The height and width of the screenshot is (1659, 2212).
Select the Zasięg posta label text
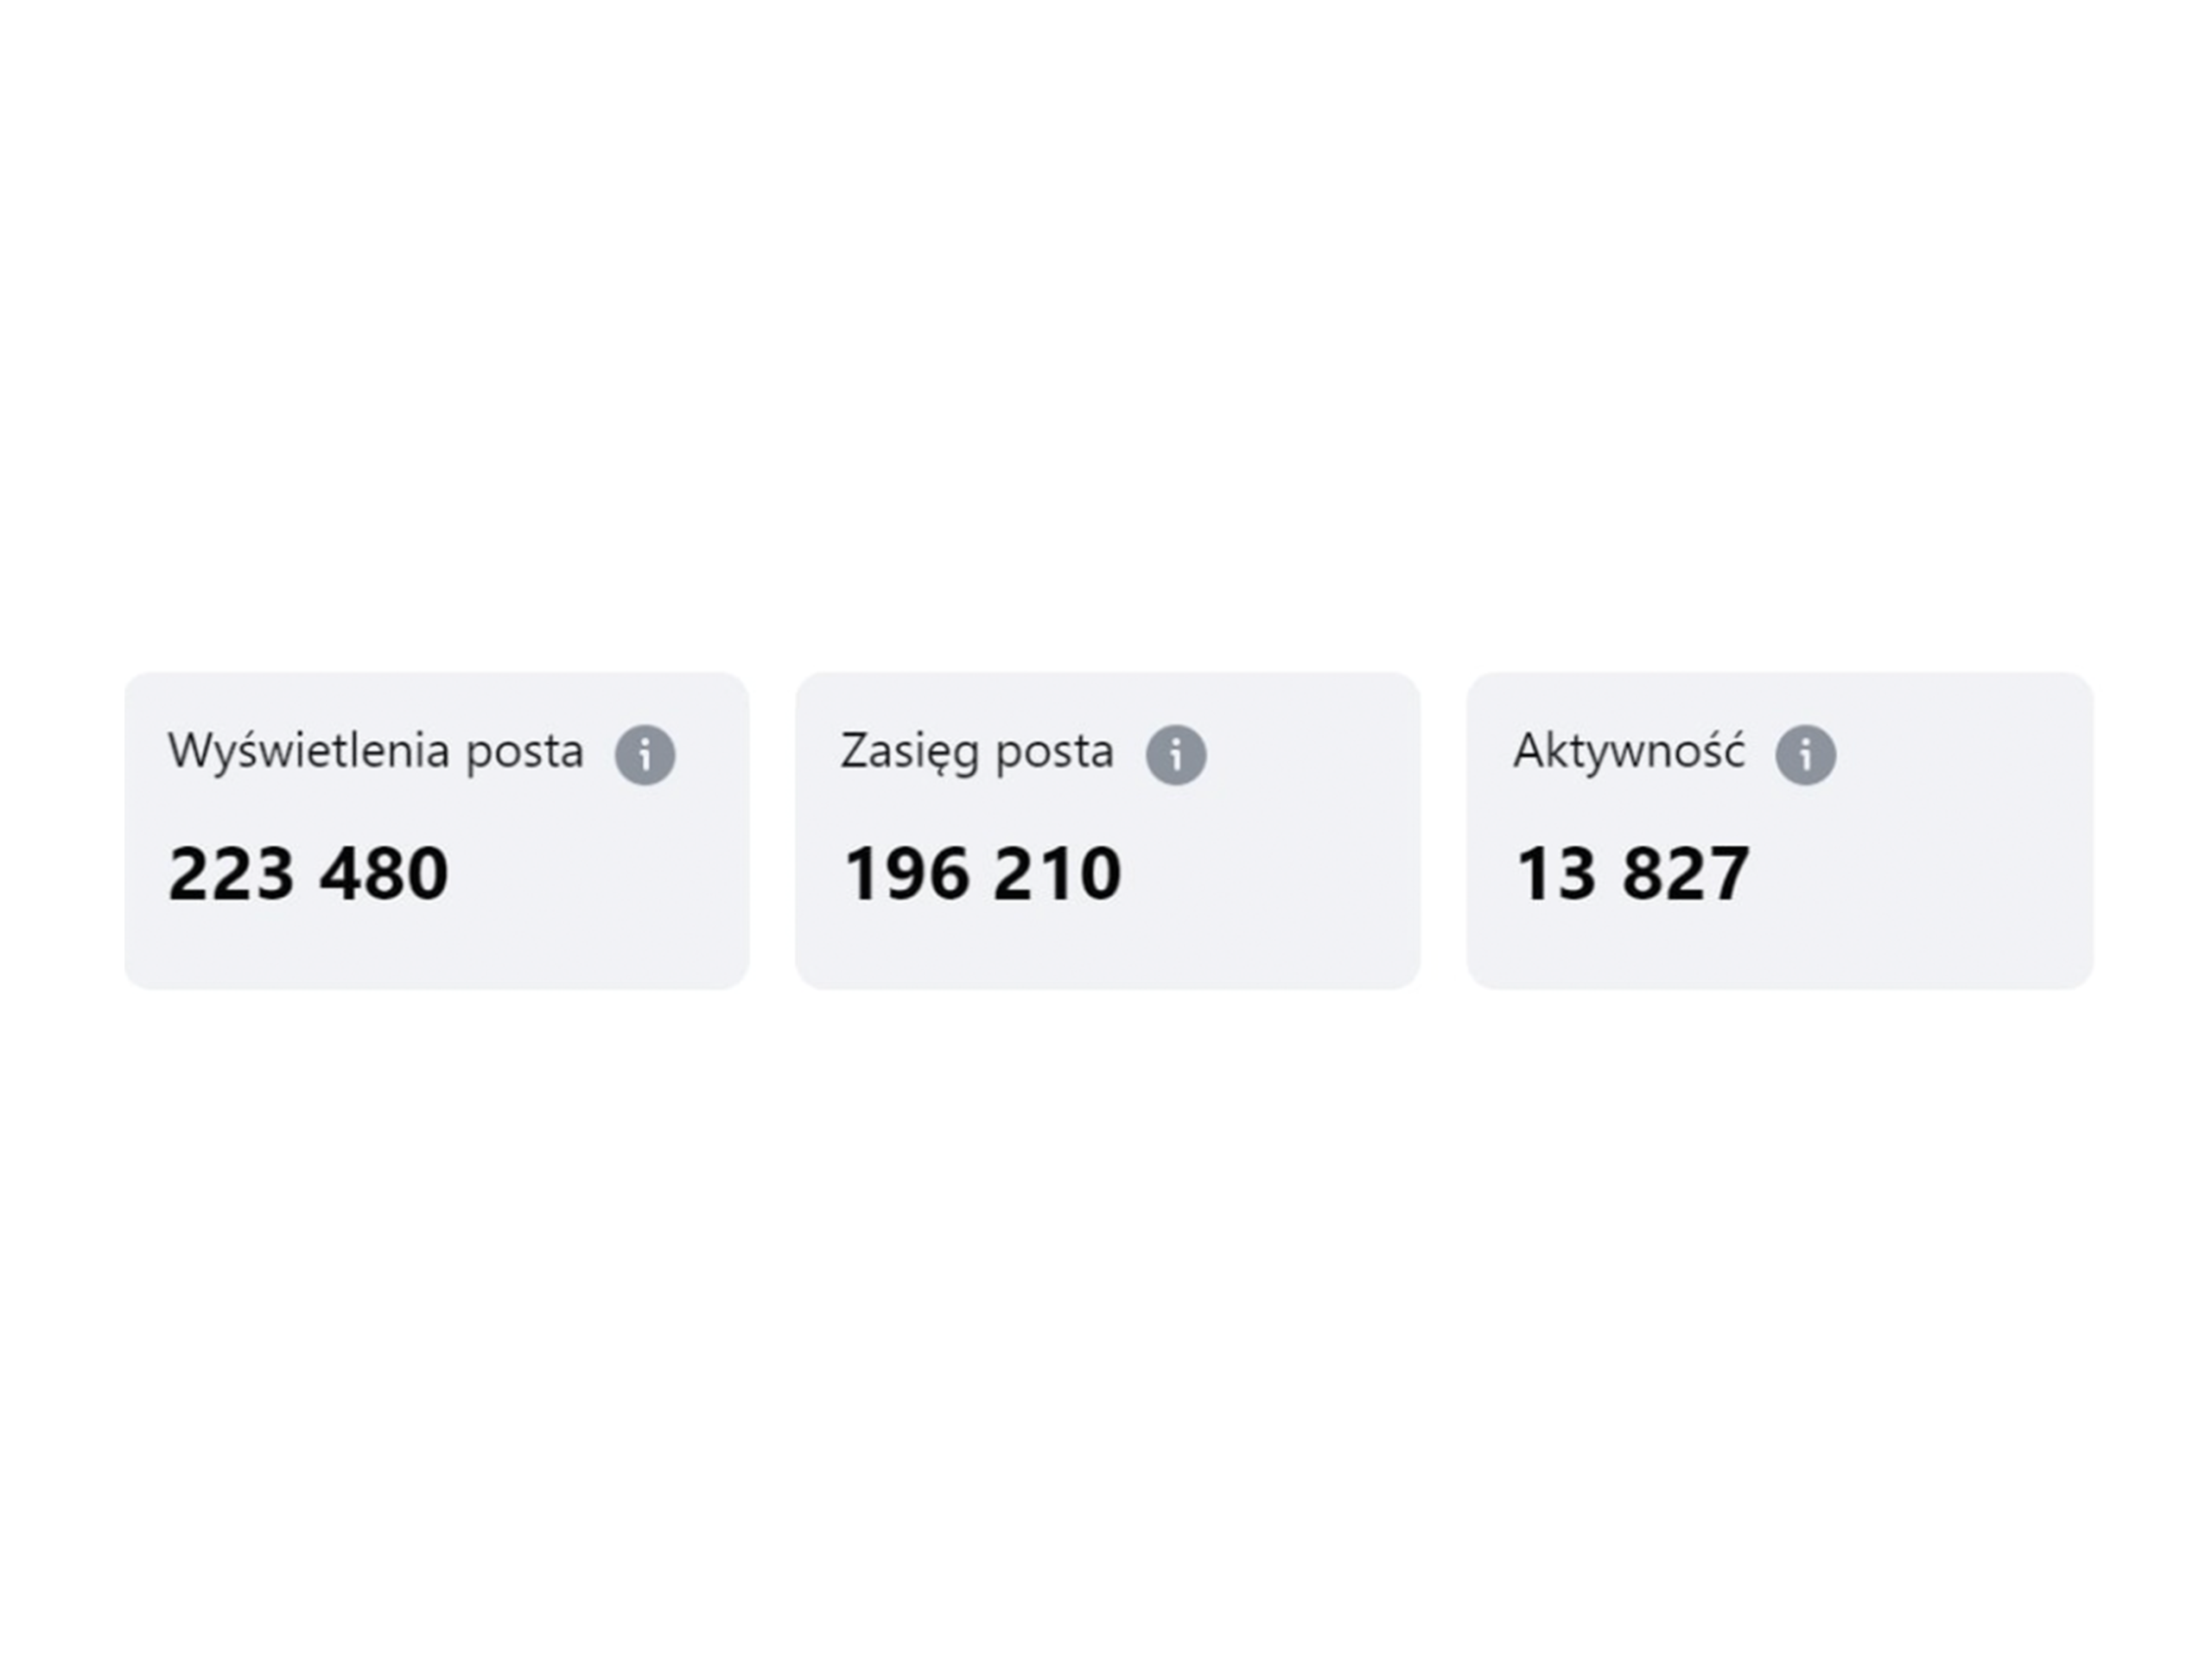[x=976, y=751]
